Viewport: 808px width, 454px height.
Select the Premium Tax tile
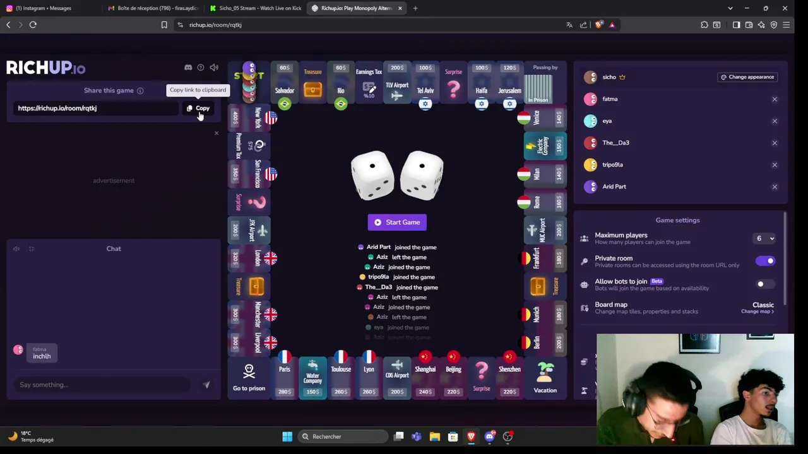tap(249, 146)
